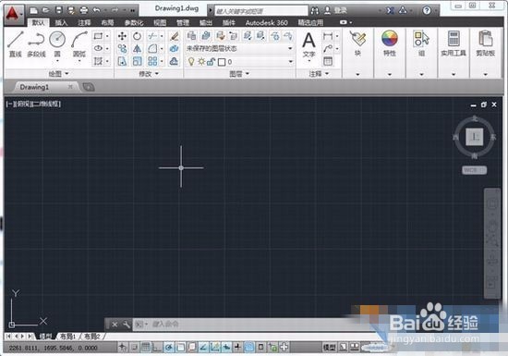
Task: Click the login (登录) button
Action: [x=335, y=11]
